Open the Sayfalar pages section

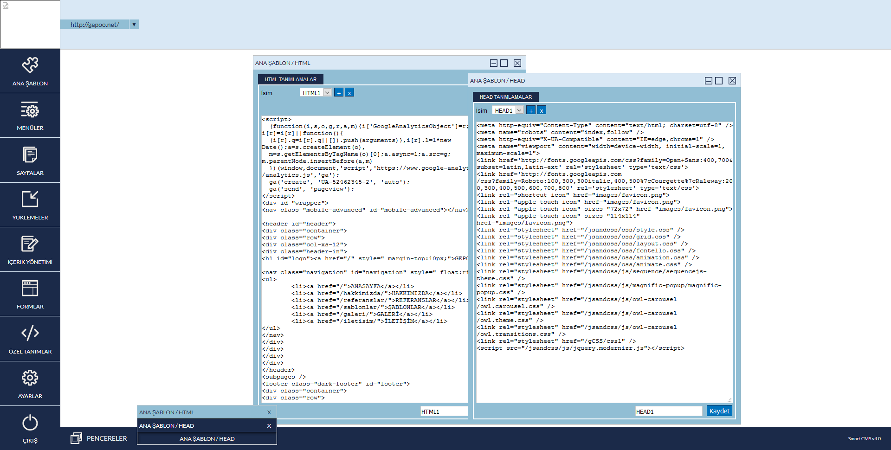[30, 161]
